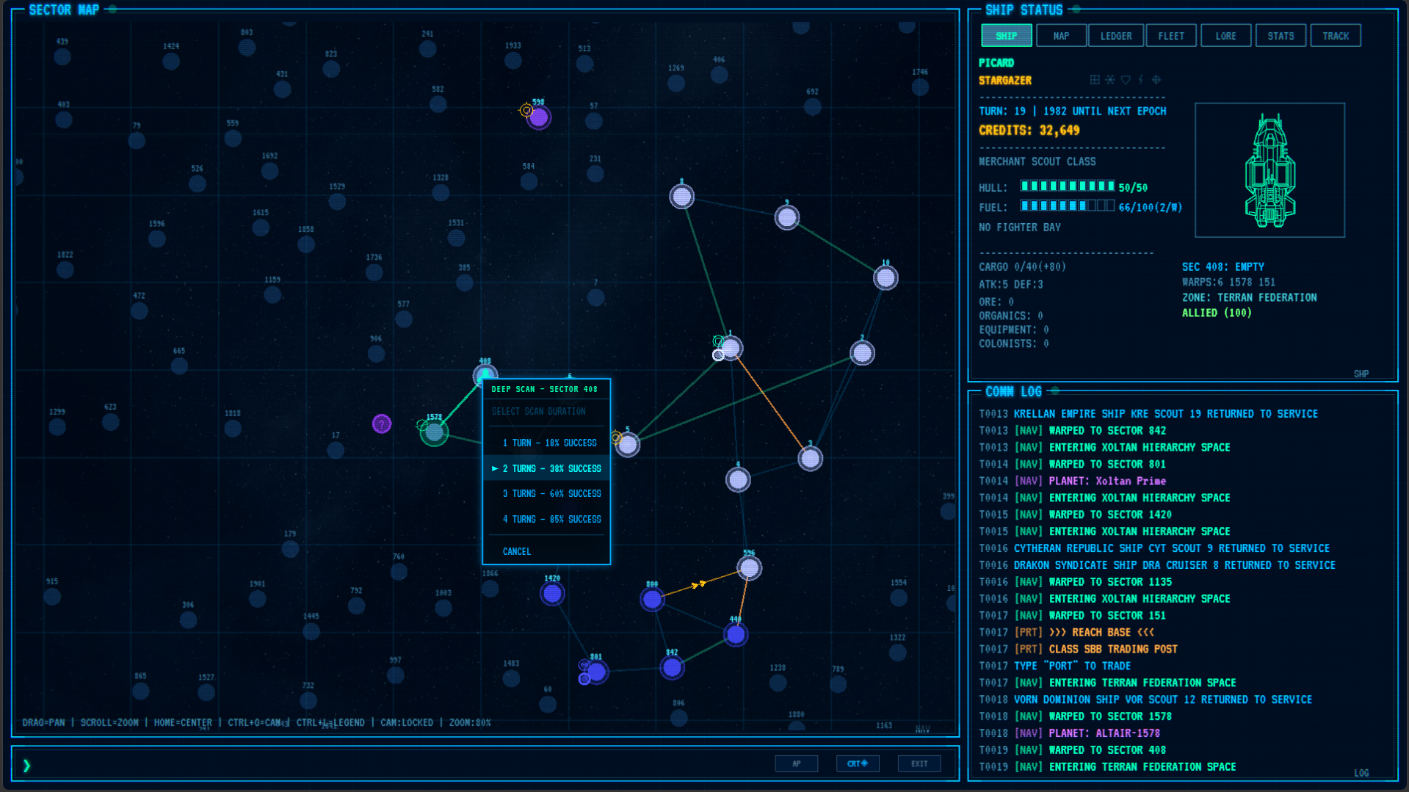Screen dimensions: 1409x792
Task: Switch to the LEDGER tab
Action: click(1116, 35)
